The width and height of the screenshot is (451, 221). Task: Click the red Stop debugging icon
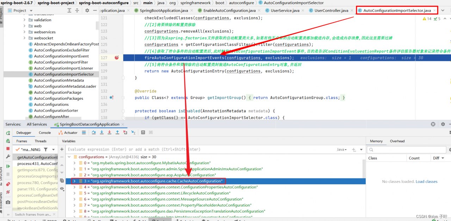tap(8, 149)
